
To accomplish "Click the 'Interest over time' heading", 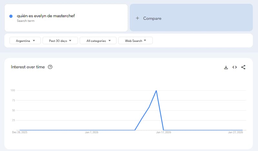I will click(28, 67).
